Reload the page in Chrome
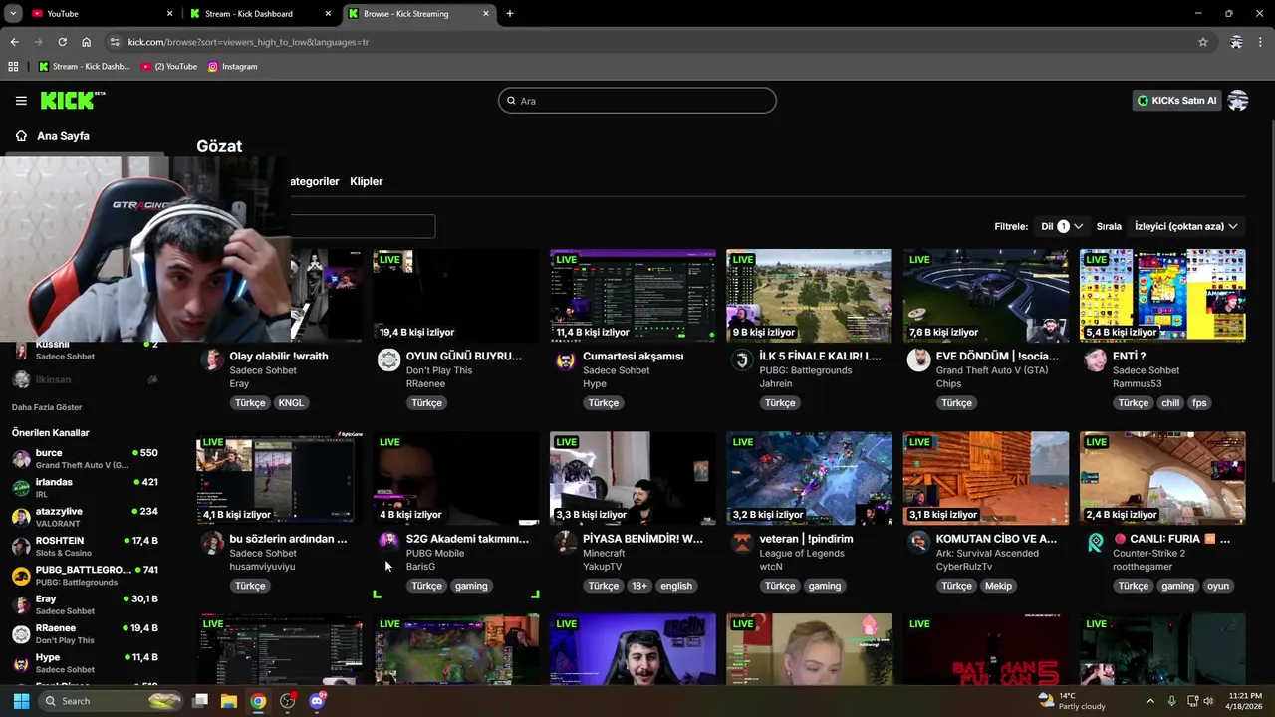The height and width of the screenshot is (717, 1275). 62,42
